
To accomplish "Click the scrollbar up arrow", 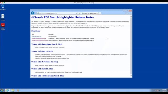I will [131, 16].
